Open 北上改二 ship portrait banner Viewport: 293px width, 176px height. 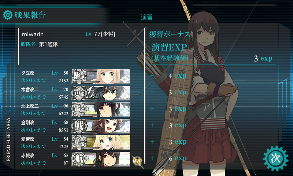101,109
